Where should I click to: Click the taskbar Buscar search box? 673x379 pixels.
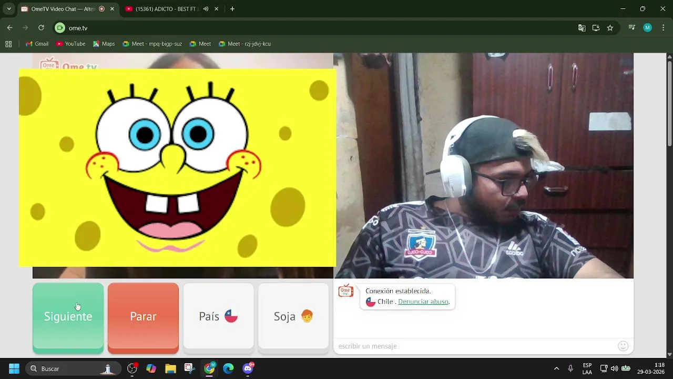pyautogui.click(x=74, y=368)
